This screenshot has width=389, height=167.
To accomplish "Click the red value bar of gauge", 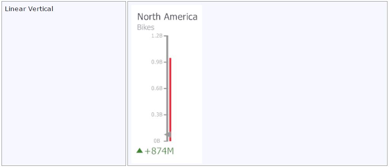I will pyautogui.click(x=171, y=99).
